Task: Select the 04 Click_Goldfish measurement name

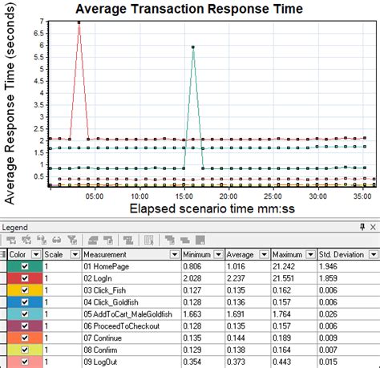Action: click(111, 302)
